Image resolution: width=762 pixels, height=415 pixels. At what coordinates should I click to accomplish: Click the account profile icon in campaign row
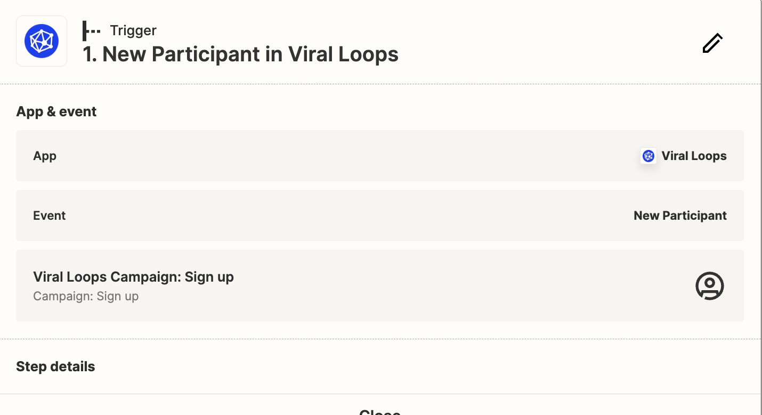coord(710,286)
